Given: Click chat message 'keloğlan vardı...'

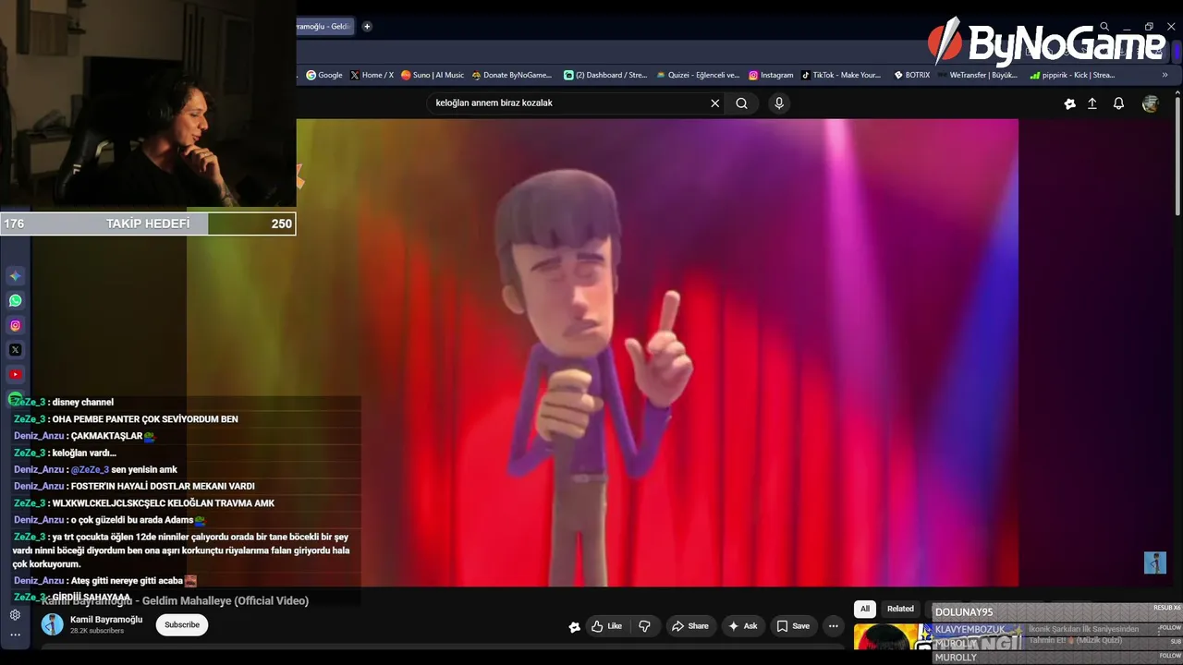Looking at the screenshot, I should (84, 453).
